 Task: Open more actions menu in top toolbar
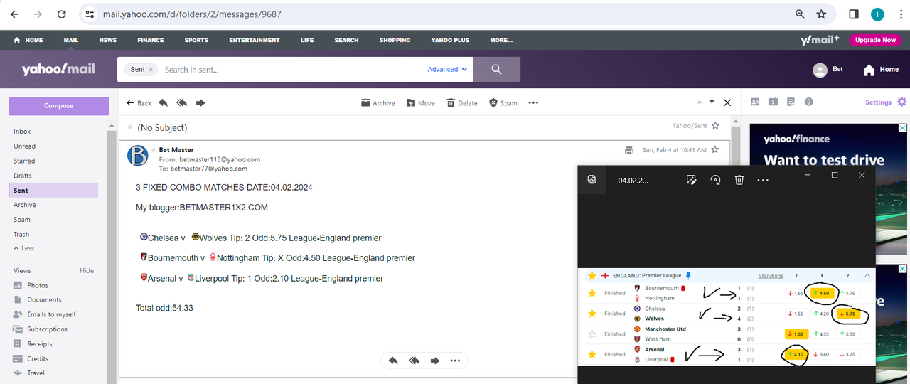coord(534,102)
